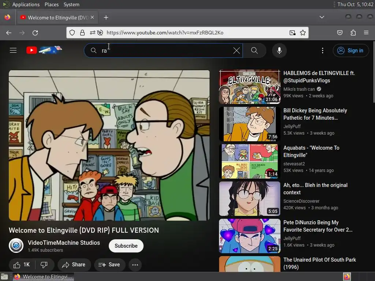375x281 pixels.
Task: List all tabs dropdown arrow
Action: [322, 17]
